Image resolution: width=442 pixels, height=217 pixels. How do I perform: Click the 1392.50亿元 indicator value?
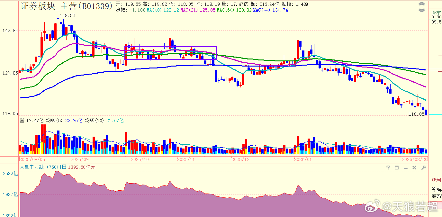(82, 167)
